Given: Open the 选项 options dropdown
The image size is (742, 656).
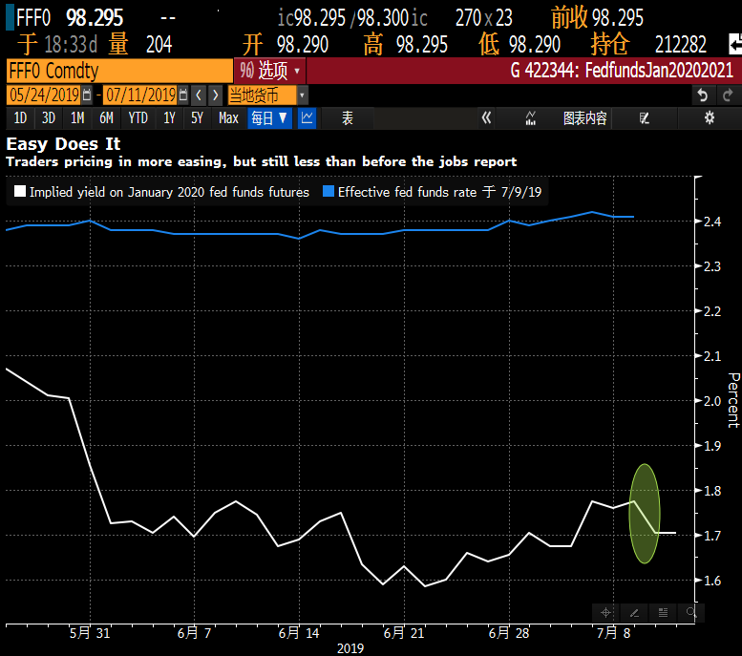Looking at the screenshot, I should point(269,71).
